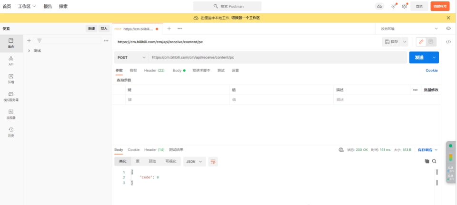Open the tab bar three-dot options
The height and width of the screenshot is (205, 457).
click(180, 29)
